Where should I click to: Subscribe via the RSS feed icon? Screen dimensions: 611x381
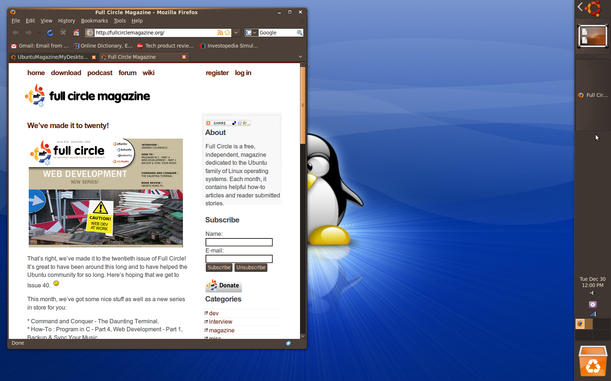220,33
